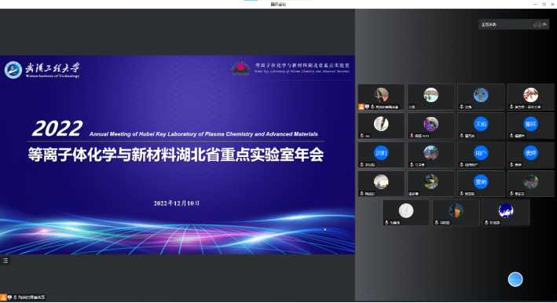557x303 pixels.
Task: Click the floating blue circle button at lower right
Action: click(x=515, y=279)
